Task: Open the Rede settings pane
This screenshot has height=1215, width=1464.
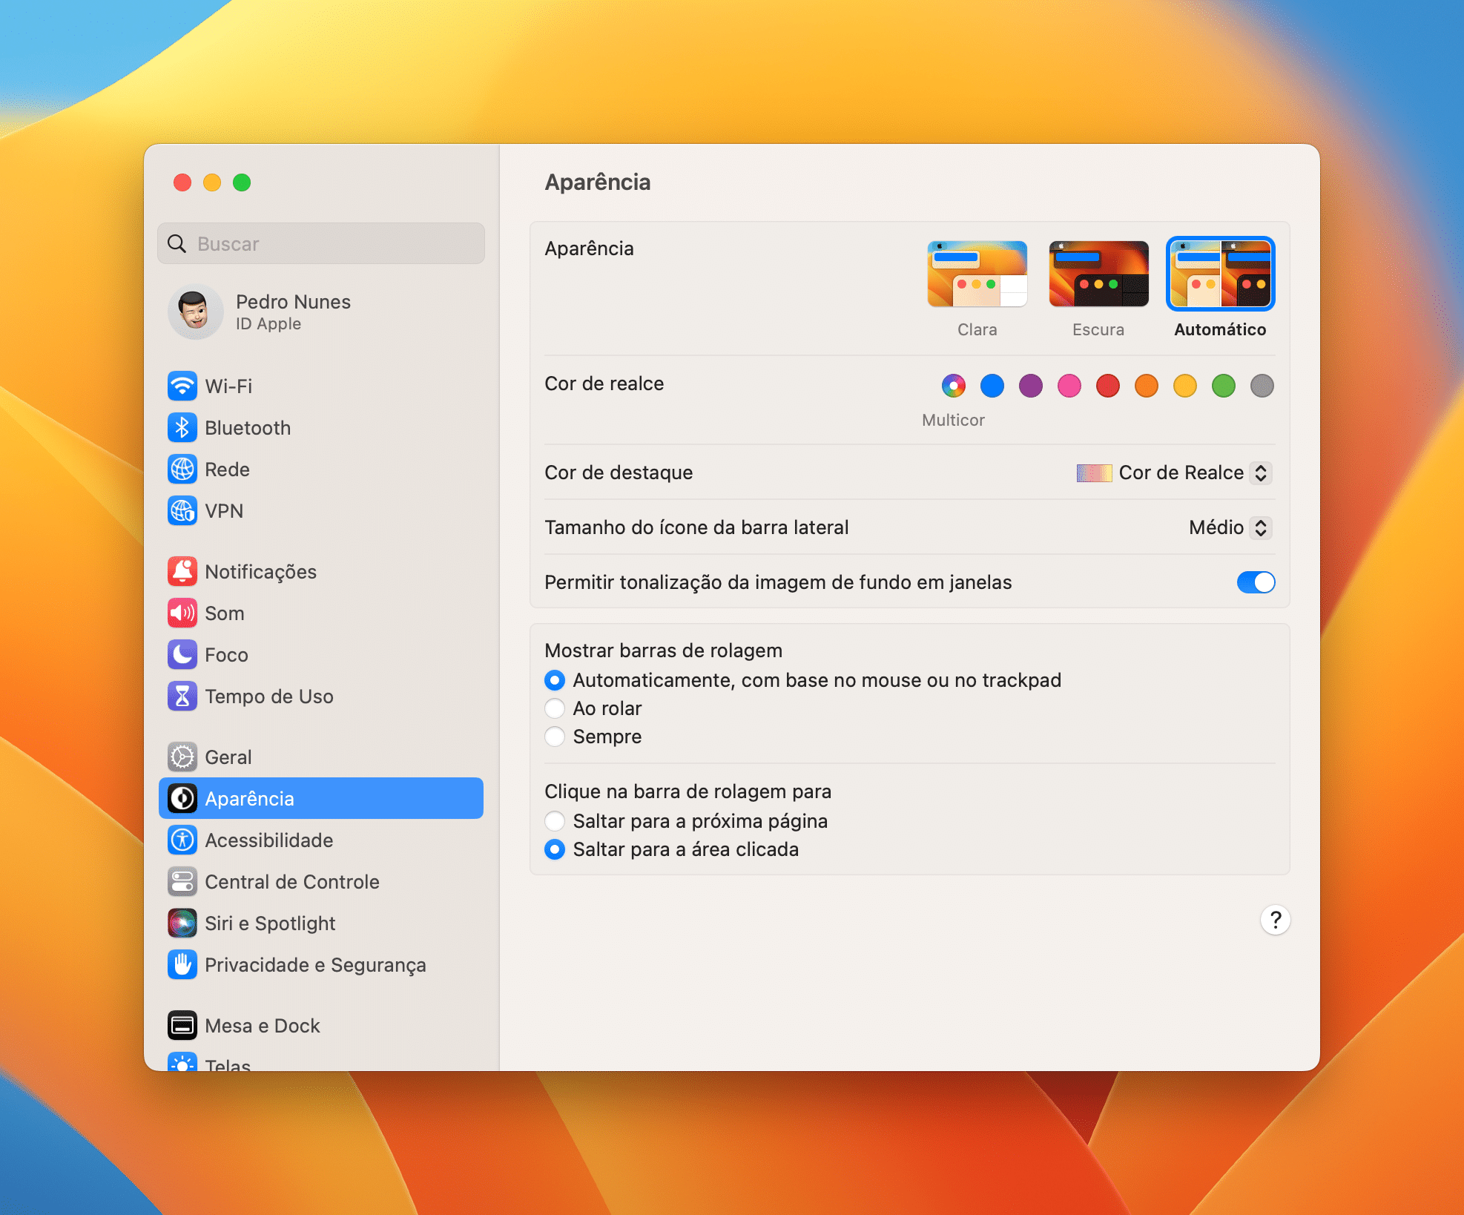Action: click(x=321, y=469)
